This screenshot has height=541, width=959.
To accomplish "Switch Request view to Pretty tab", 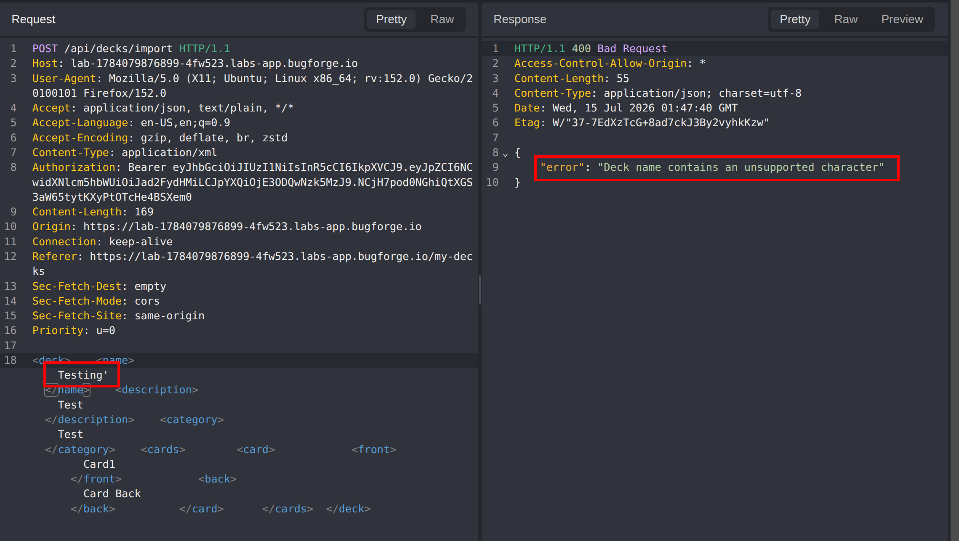I will (x=391, y=19).
